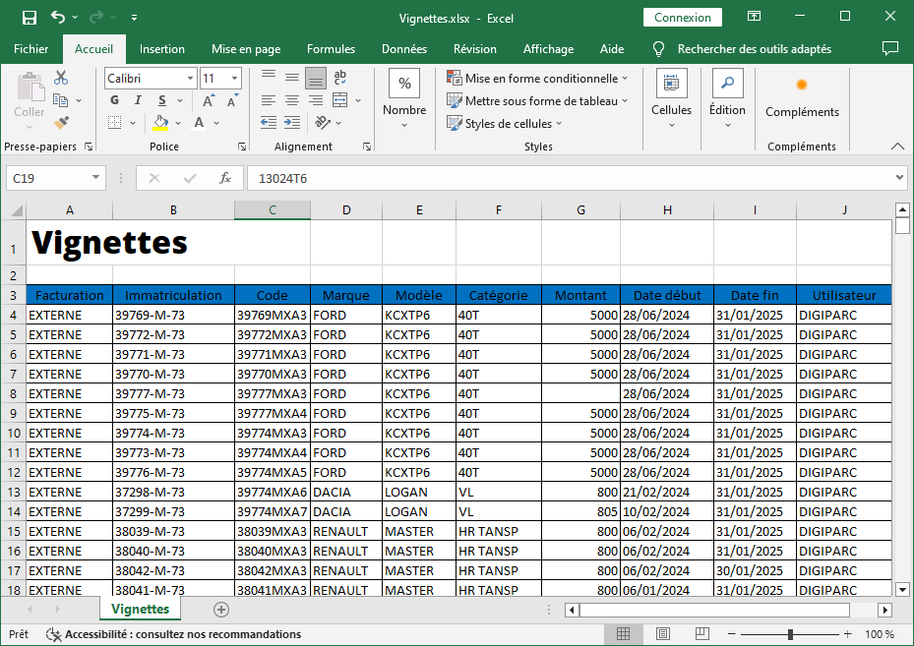Increase font size with large A

coord(208,100)
